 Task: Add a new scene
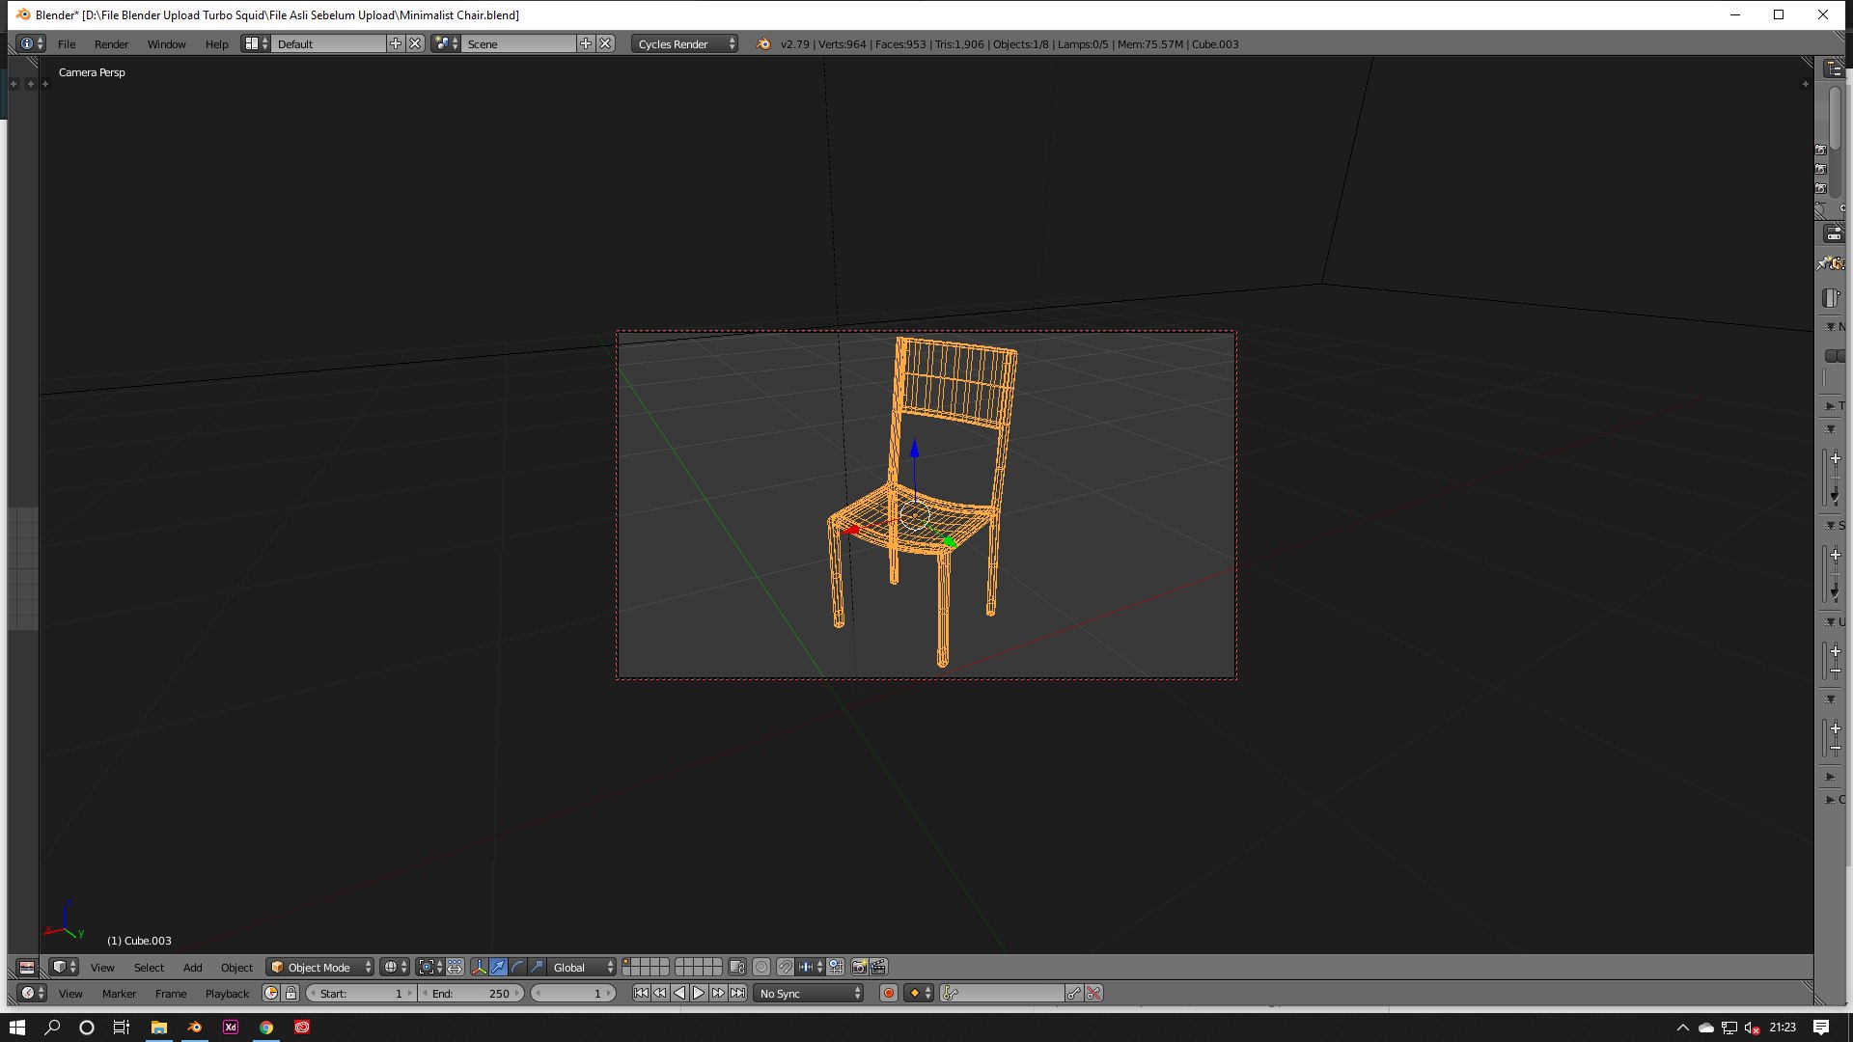click(x=585, y=43)
